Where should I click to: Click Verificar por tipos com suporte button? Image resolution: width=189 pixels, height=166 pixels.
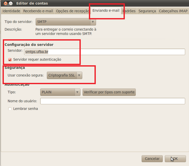click(109, 92)
